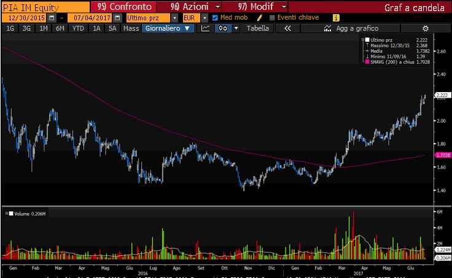Switch to line chart type icon
The height and width of the screenshot is (278, 452).
[206, 28]
